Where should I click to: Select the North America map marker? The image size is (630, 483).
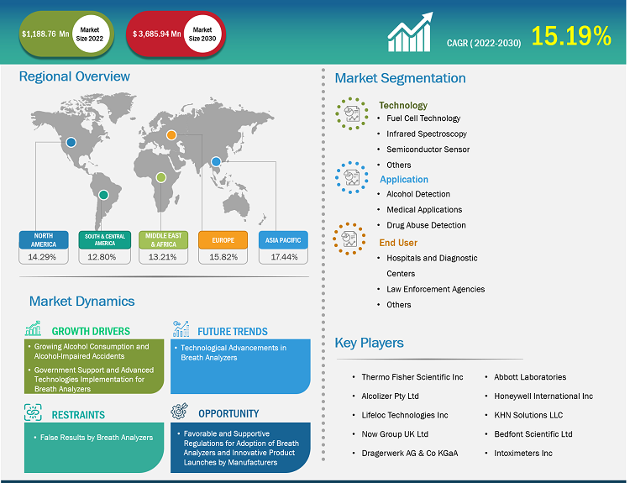click(71, 142)
